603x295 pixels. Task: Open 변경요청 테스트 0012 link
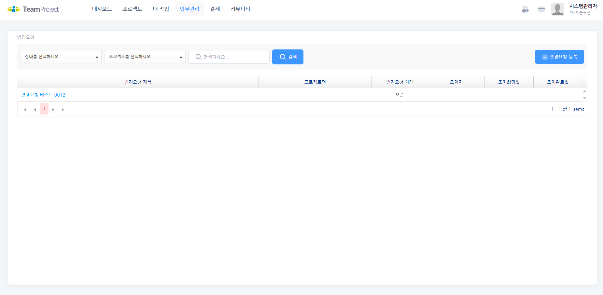pyautogui.click(x=43, y=95)
